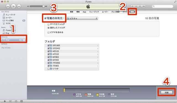Uncheck the 4月5日 folder
The width and height of the screenshot is (177, 103).
(x=49, y=54)
